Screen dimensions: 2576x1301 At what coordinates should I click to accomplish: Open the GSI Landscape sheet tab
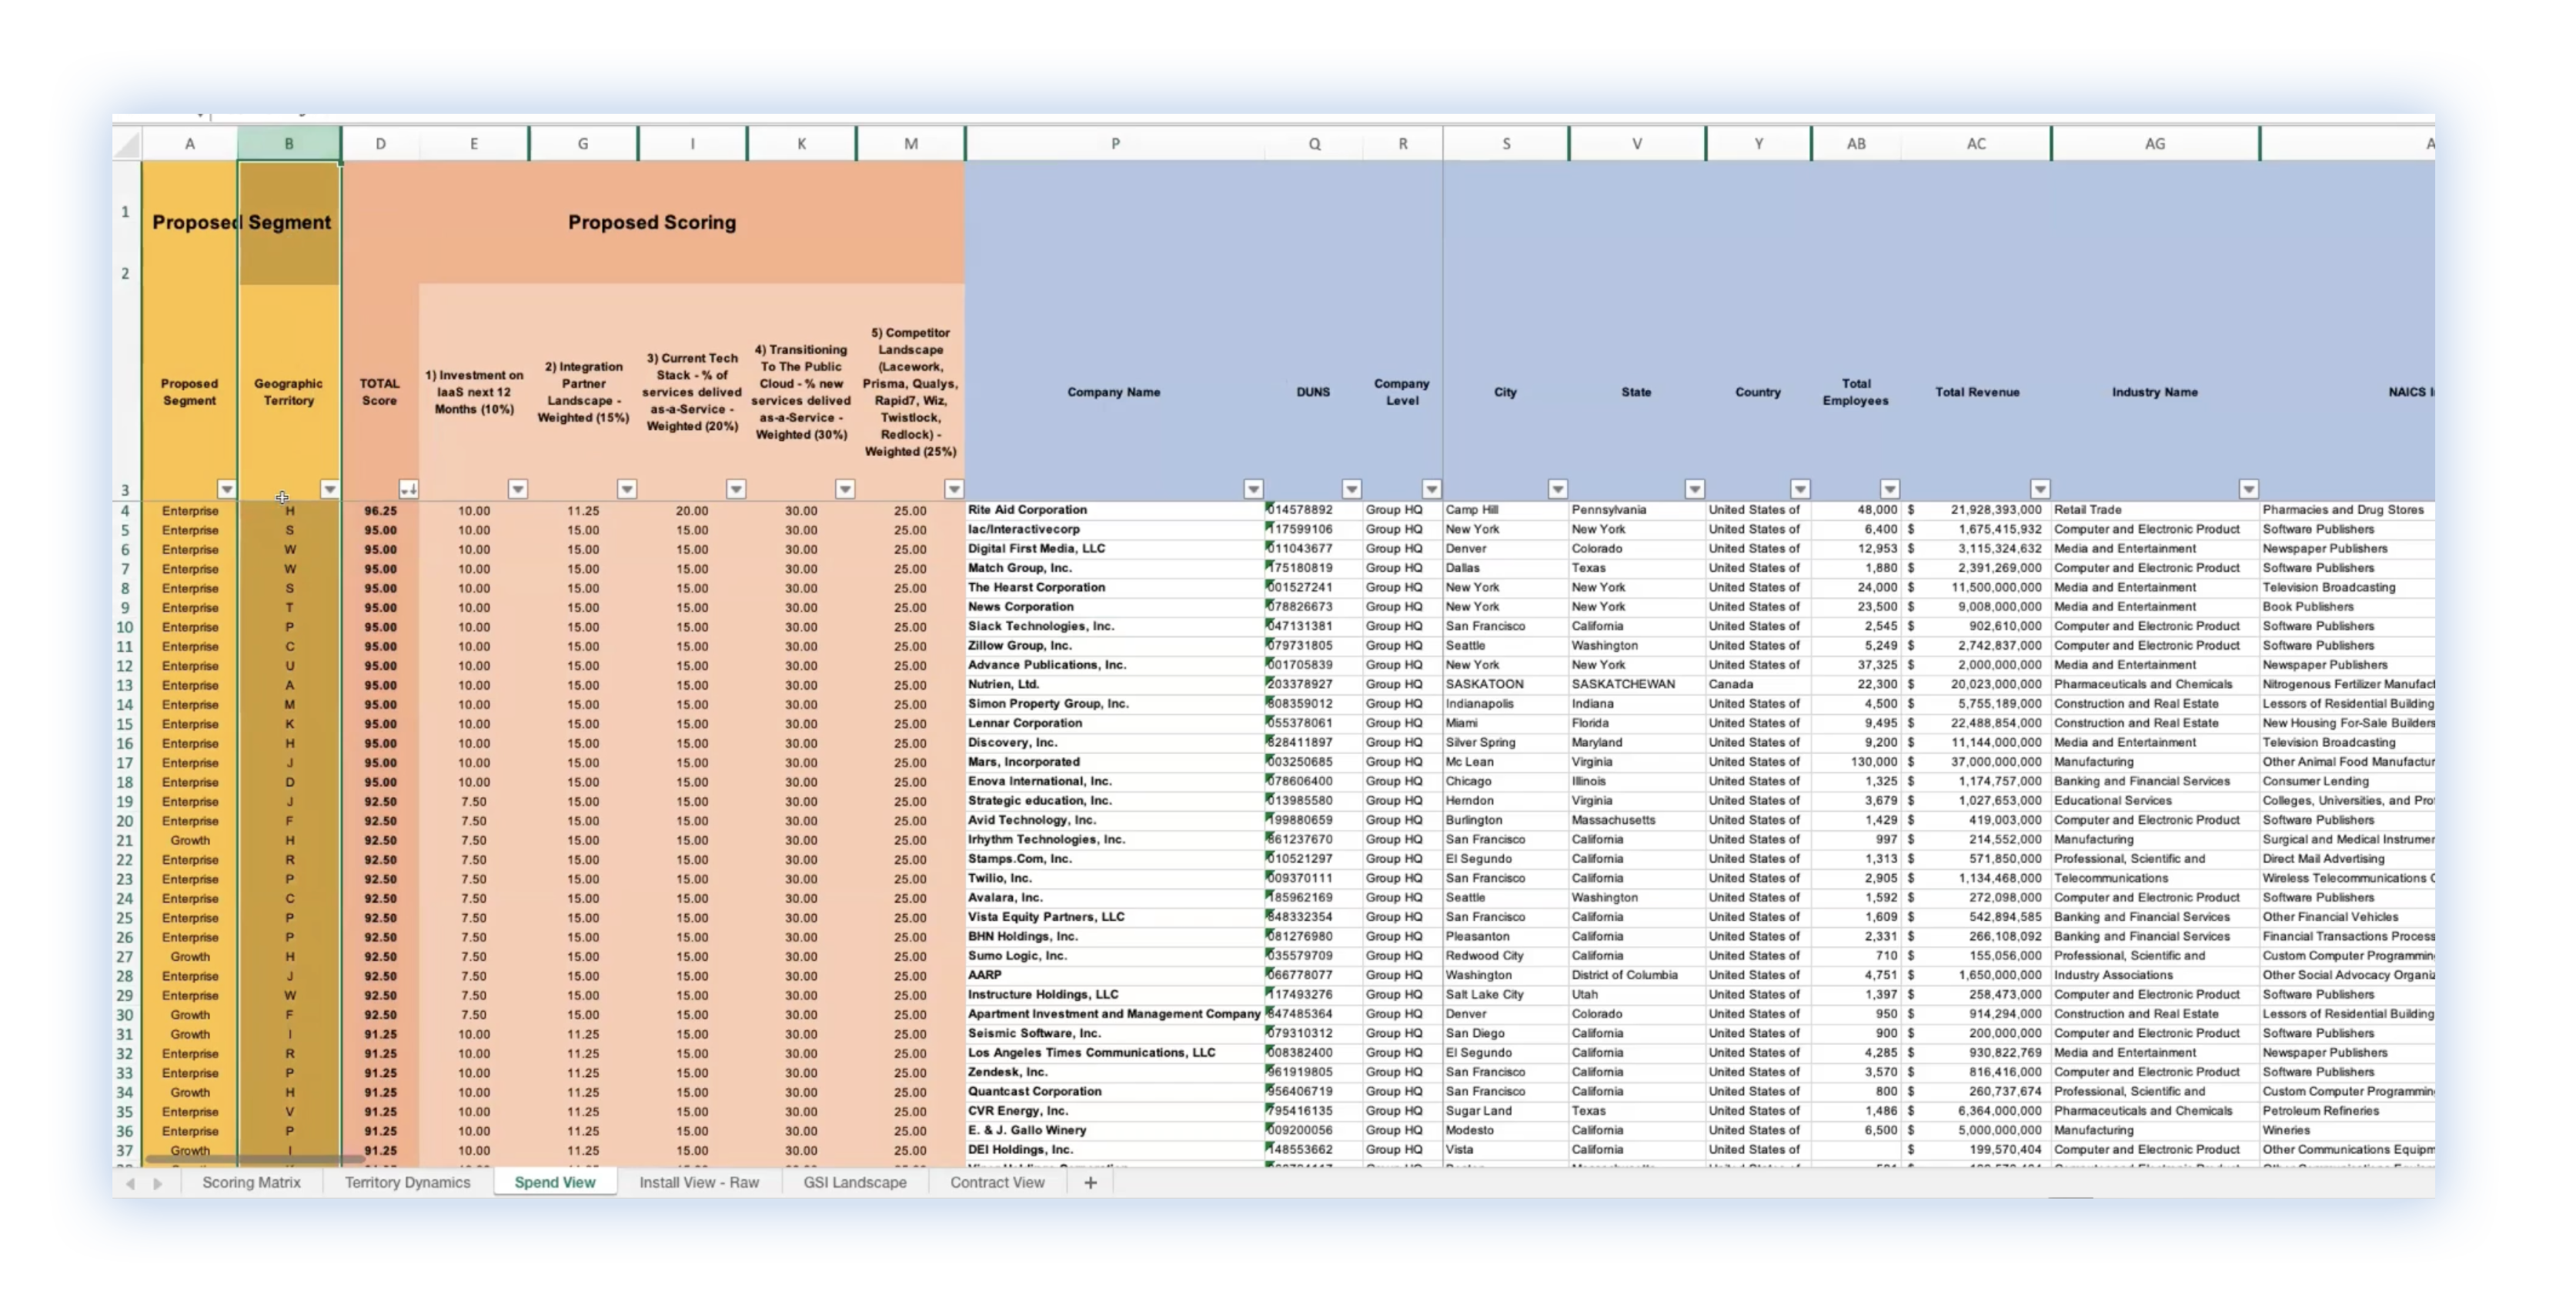[x=854, y=1183]
